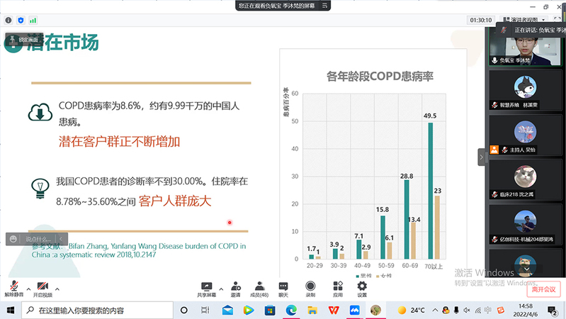The height and width of the screenshot is (319, 566).
Task: Show members list 成员(48)
Action: tap(259, 289)
